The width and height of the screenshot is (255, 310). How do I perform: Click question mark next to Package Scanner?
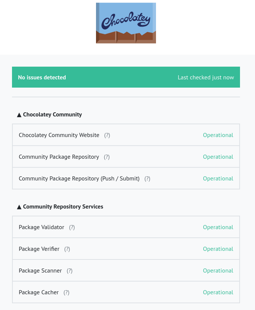[70, 271]
